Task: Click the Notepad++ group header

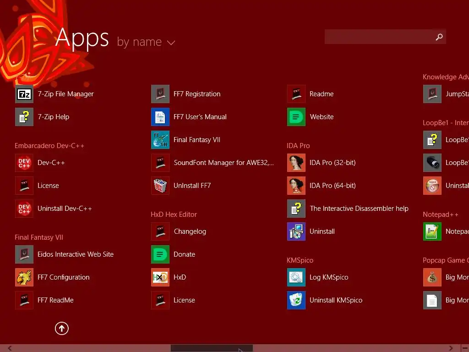Action: coord(440,214)
